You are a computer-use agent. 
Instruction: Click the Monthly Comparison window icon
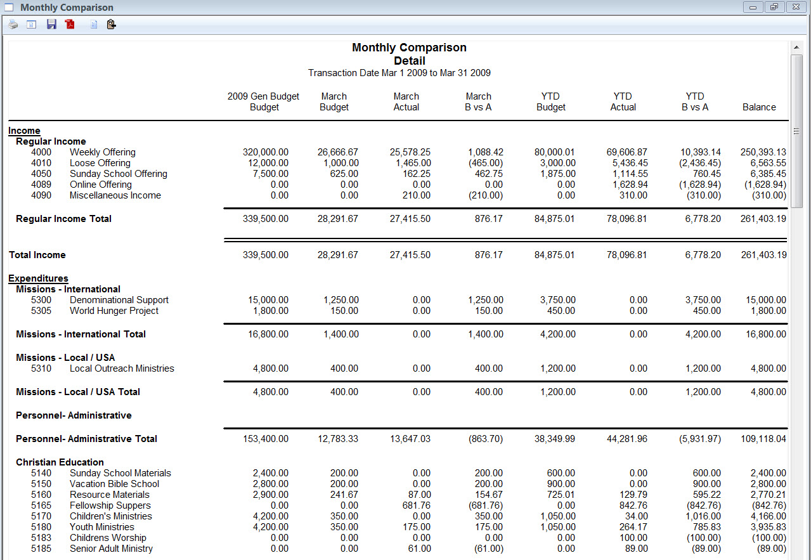point(9,8)
